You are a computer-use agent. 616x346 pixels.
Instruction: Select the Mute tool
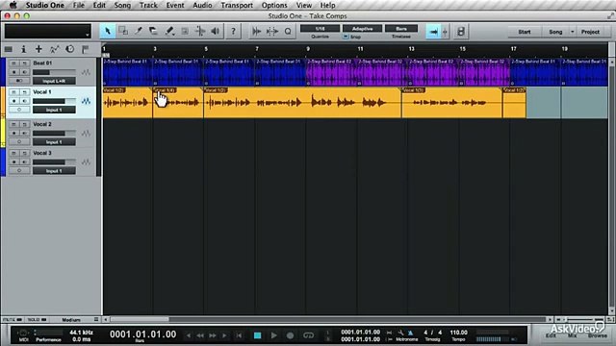(x=185, y=32)
